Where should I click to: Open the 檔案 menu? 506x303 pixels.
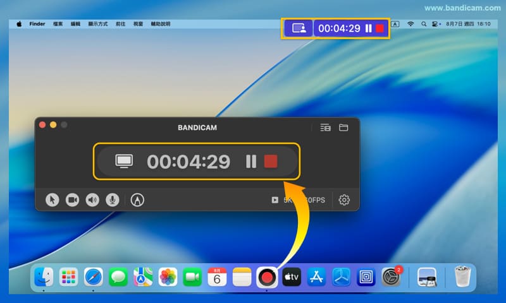pyautogui.click(x=57, y=24)
